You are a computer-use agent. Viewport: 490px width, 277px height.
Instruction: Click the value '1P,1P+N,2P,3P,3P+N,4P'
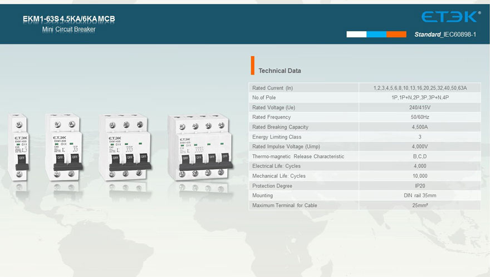[420, 98]
